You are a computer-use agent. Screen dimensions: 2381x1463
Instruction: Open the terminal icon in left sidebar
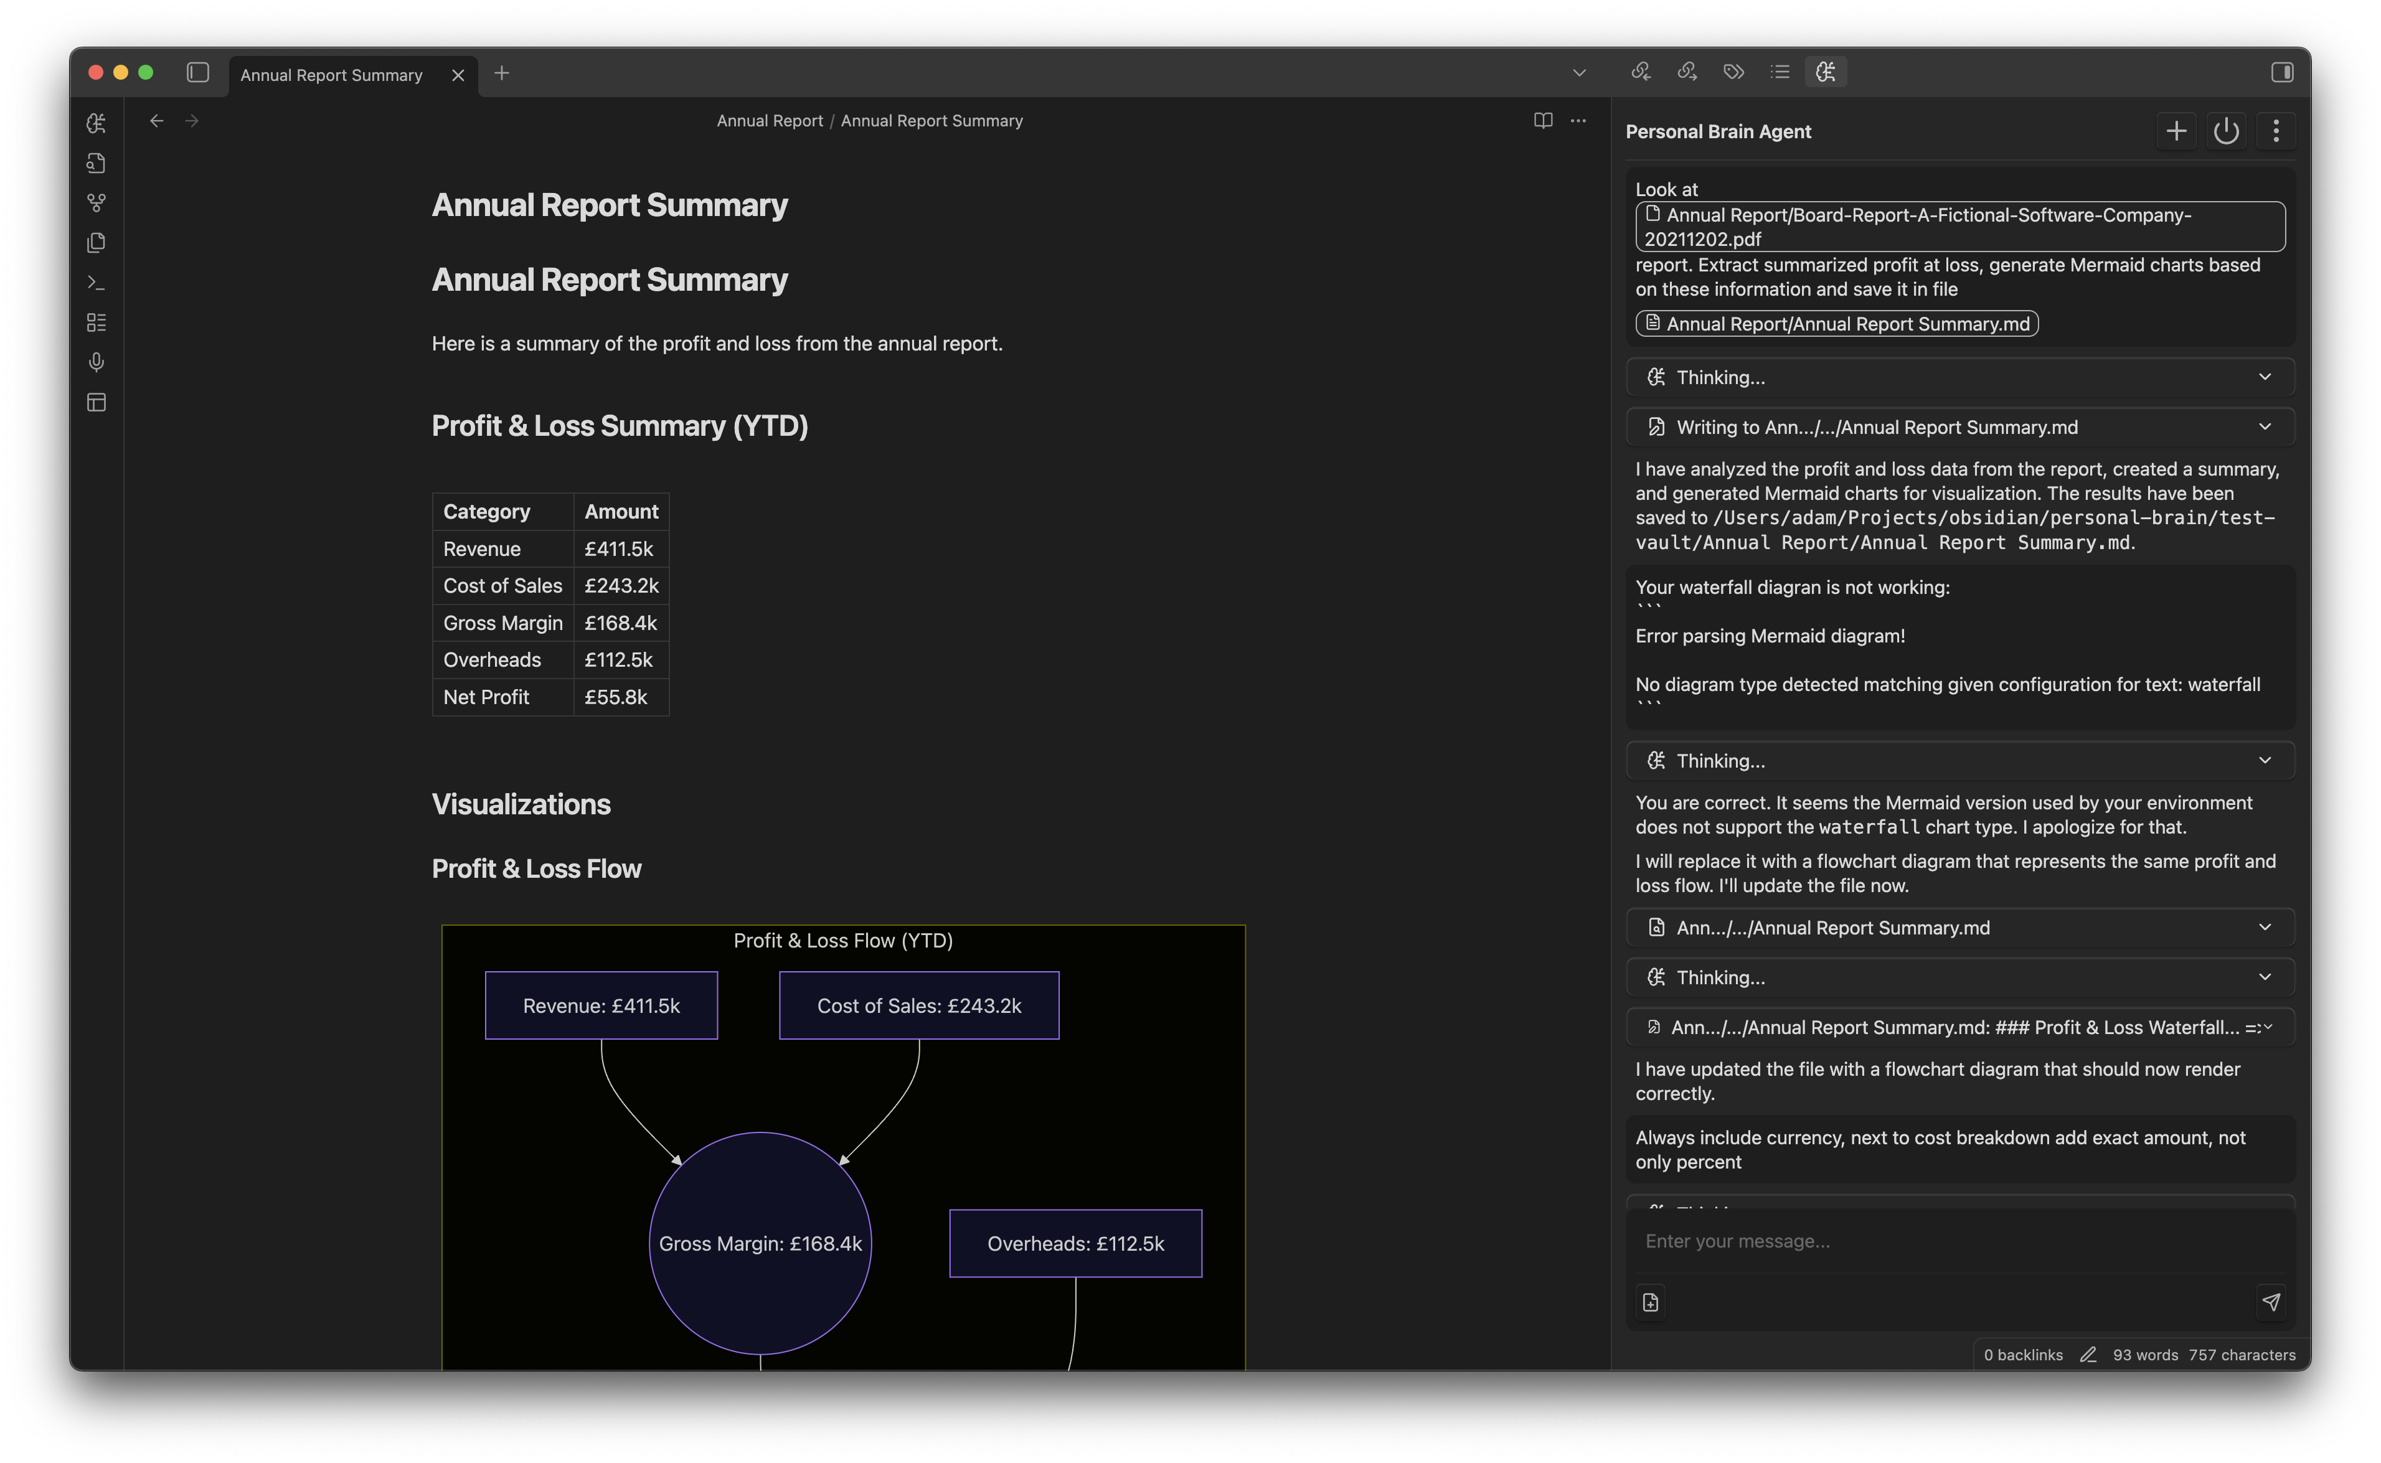click(x=96, y=283)
